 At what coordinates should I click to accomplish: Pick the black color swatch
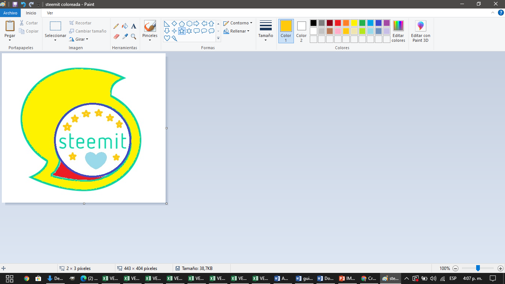click(313, 23)
